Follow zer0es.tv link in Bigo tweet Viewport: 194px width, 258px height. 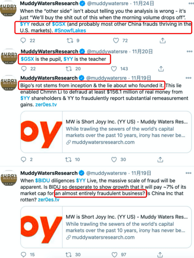click(x=46, y=105)
